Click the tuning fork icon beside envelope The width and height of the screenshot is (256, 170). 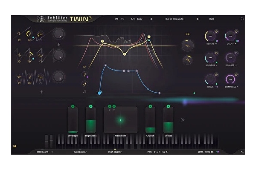[x=84, y=75]
